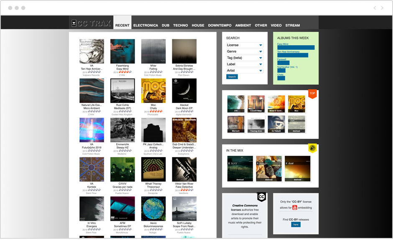
Task: Open the Sobria Ebrietas album cover
Action: click(x=184, y=51)
